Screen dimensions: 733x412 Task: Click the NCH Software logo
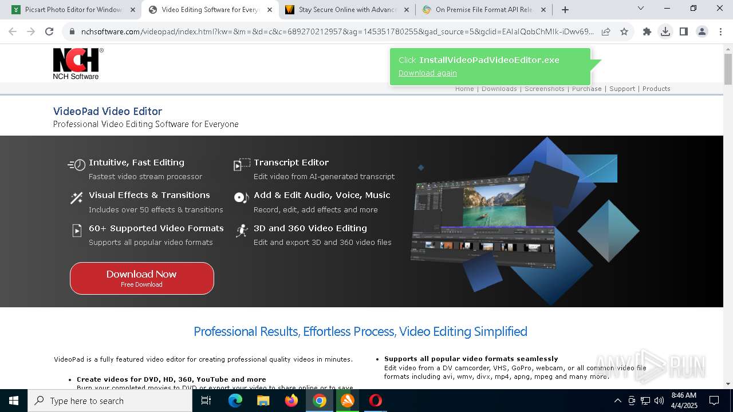coord(78,64)
